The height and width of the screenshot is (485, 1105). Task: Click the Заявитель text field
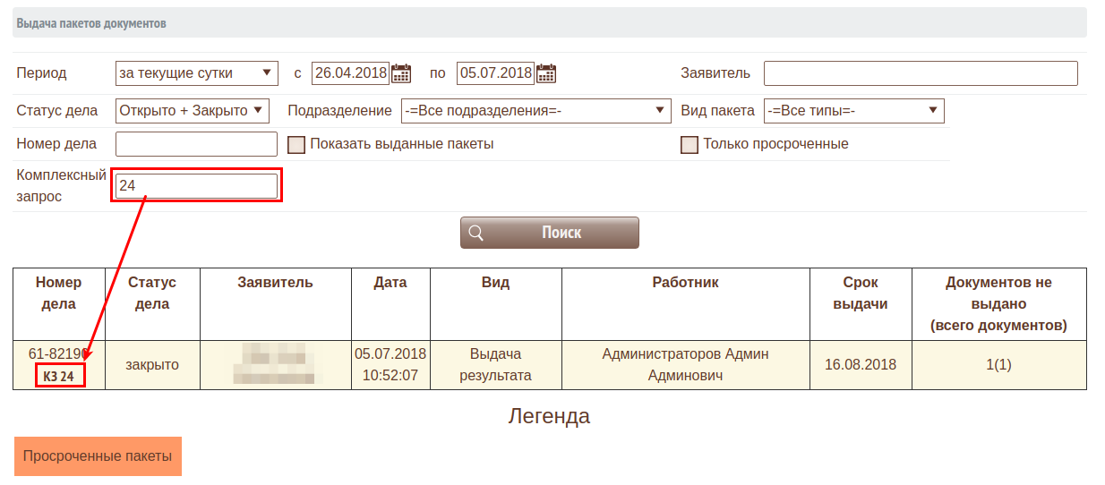coord(920,73)
